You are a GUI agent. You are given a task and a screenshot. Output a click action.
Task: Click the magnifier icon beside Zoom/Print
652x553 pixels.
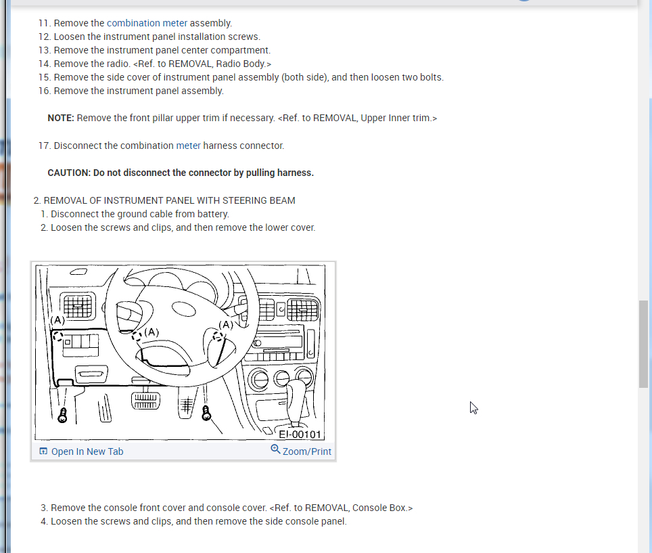[x=275, y=449]
